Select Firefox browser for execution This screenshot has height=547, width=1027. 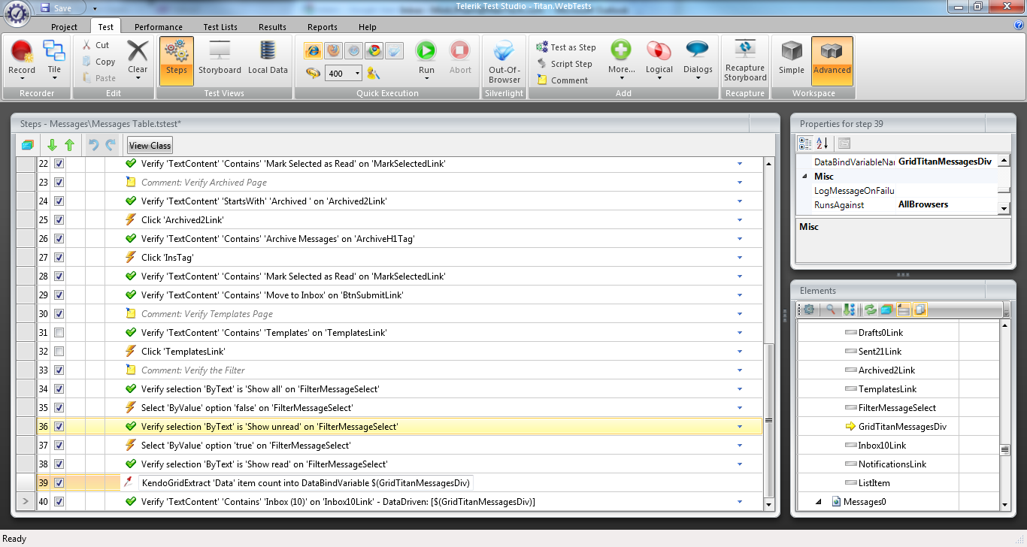(x=334, y=51)
